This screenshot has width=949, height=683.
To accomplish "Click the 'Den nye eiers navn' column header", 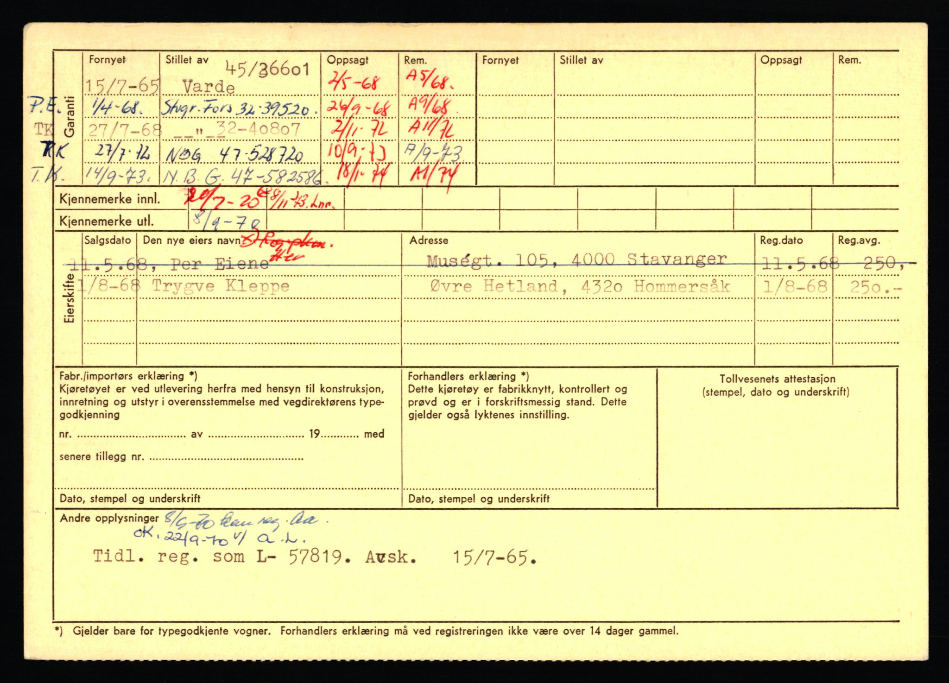I will pyautogui.click(x=192, y=240).
